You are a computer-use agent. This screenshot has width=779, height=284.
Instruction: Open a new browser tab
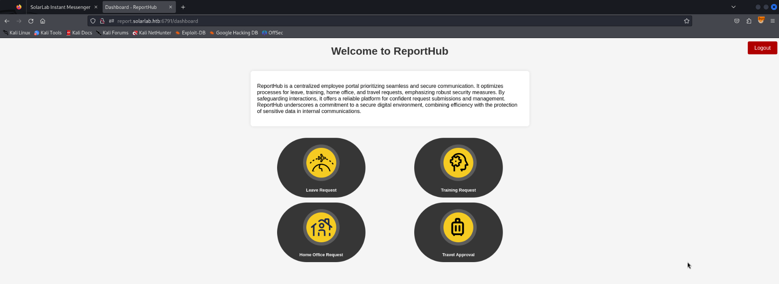click(x=183, y=7)
